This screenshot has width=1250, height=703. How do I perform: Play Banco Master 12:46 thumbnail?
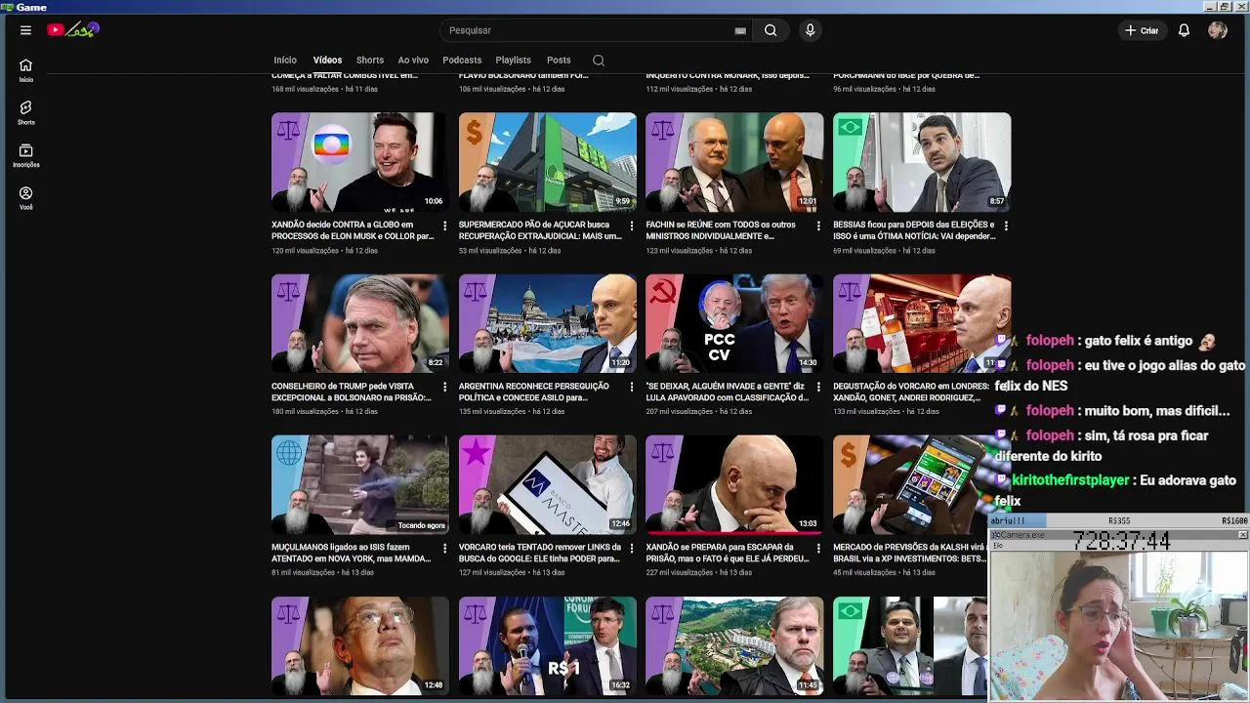[x=548, y=484]
